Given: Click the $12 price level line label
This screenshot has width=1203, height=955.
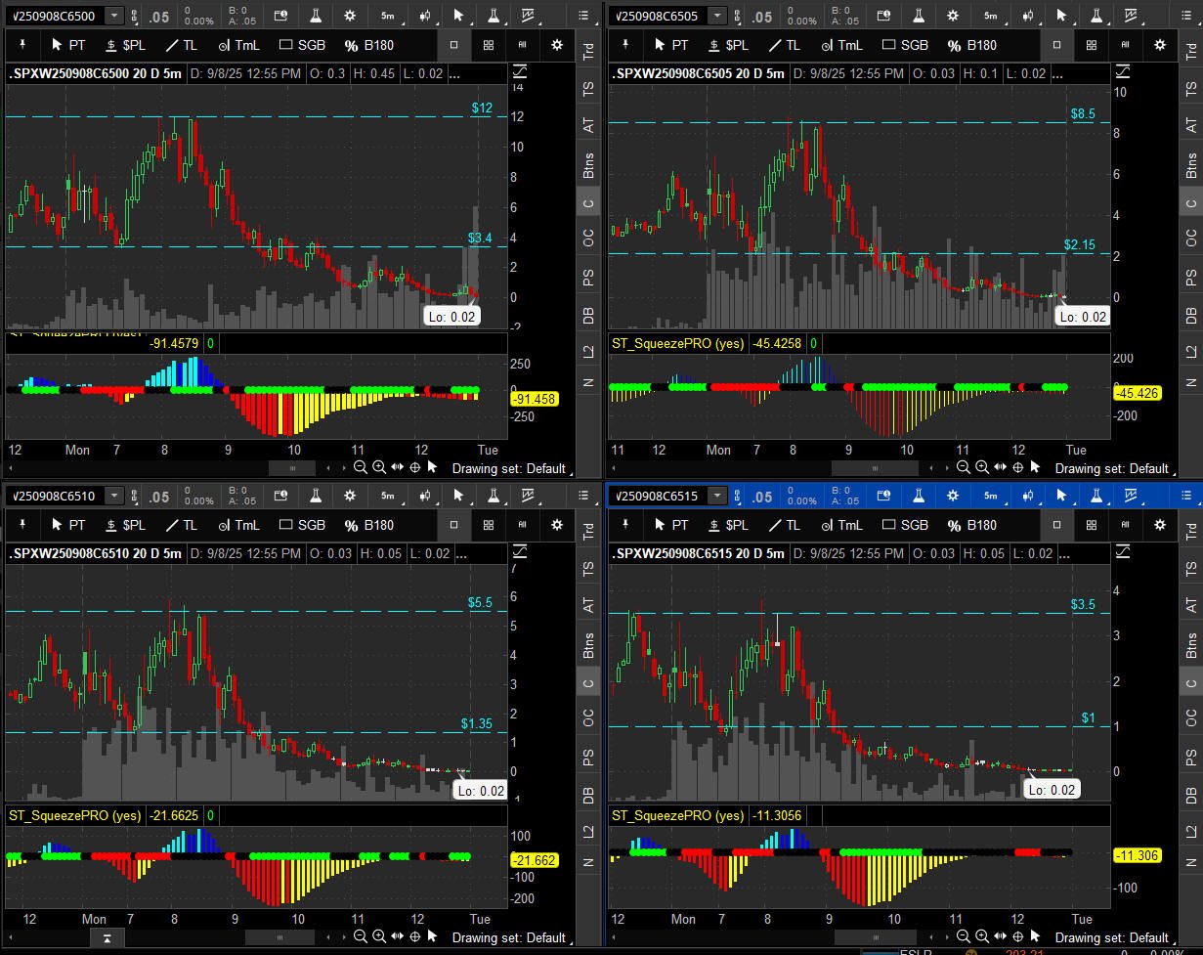Looking at the screenshot, I should click(x=481, y=108).
